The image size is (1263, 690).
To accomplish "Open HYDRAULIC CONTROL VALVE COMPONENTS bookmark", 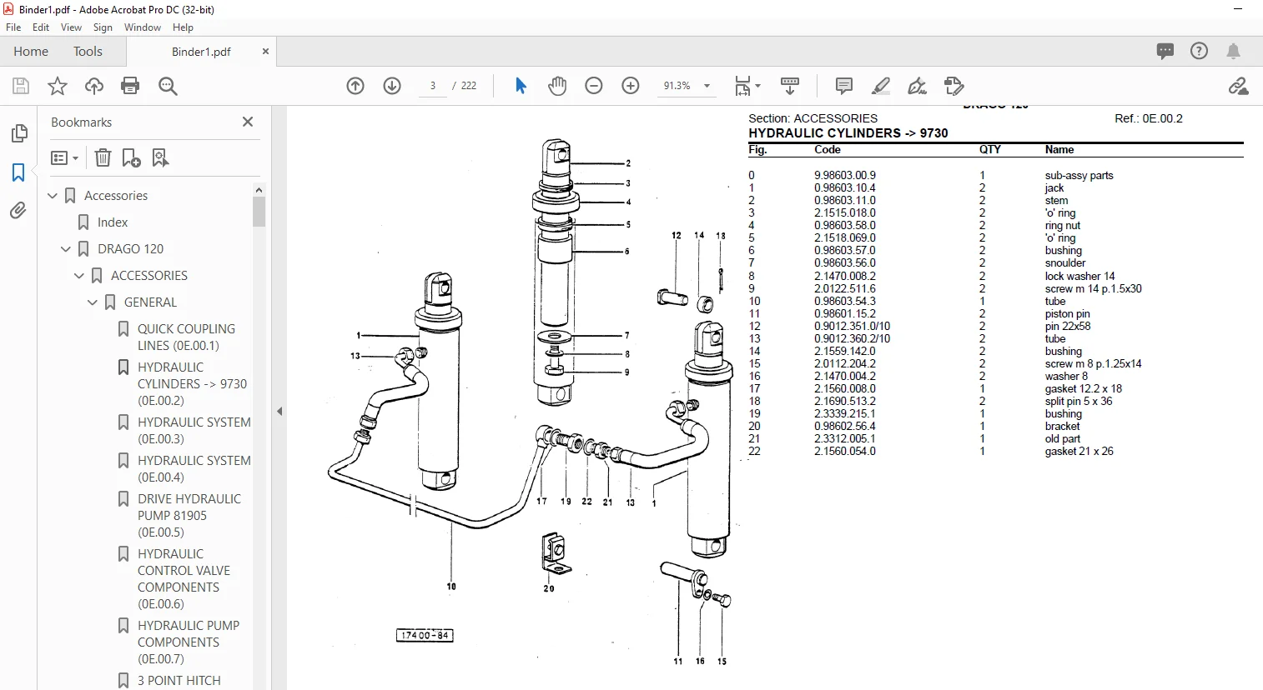I will [184, 579].
